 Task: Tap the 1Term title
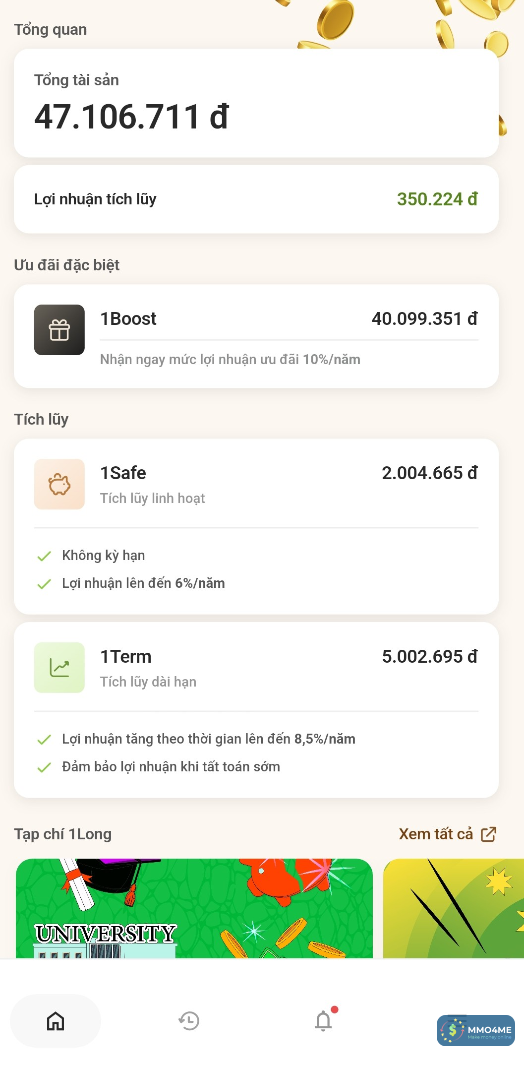click(x=125, y=657)
